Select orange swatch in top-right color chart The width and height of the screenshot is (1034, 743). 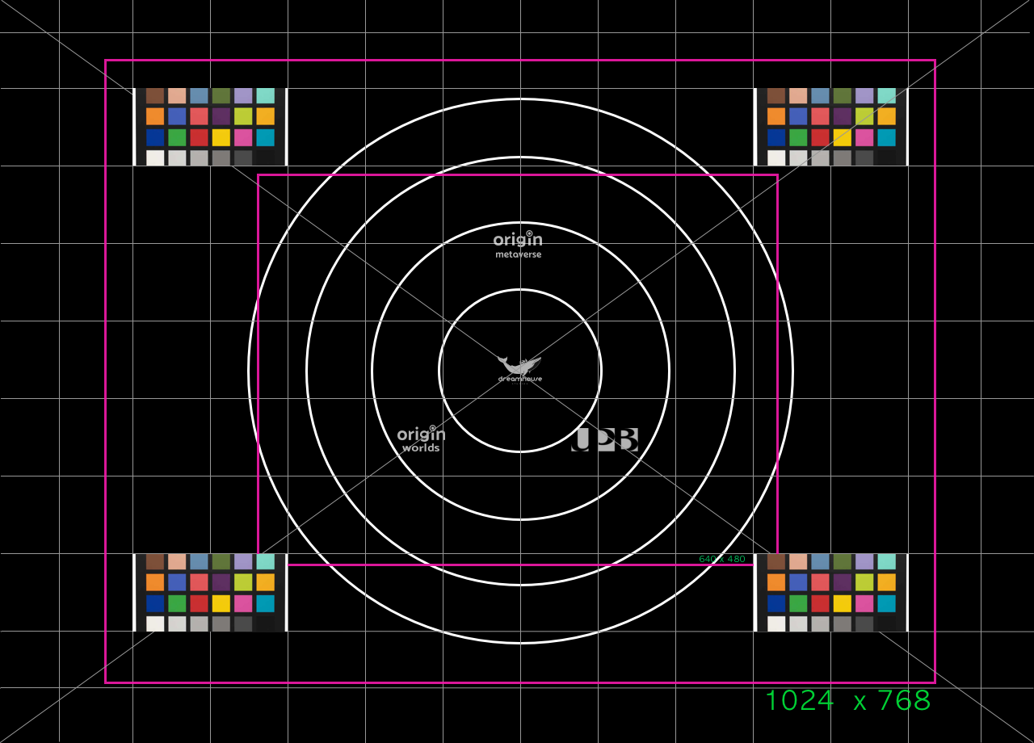(x=776, y=116)
